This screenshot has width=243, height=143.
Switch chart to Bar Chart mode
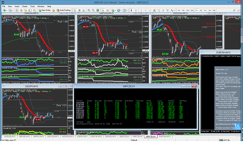coord(75,11)
